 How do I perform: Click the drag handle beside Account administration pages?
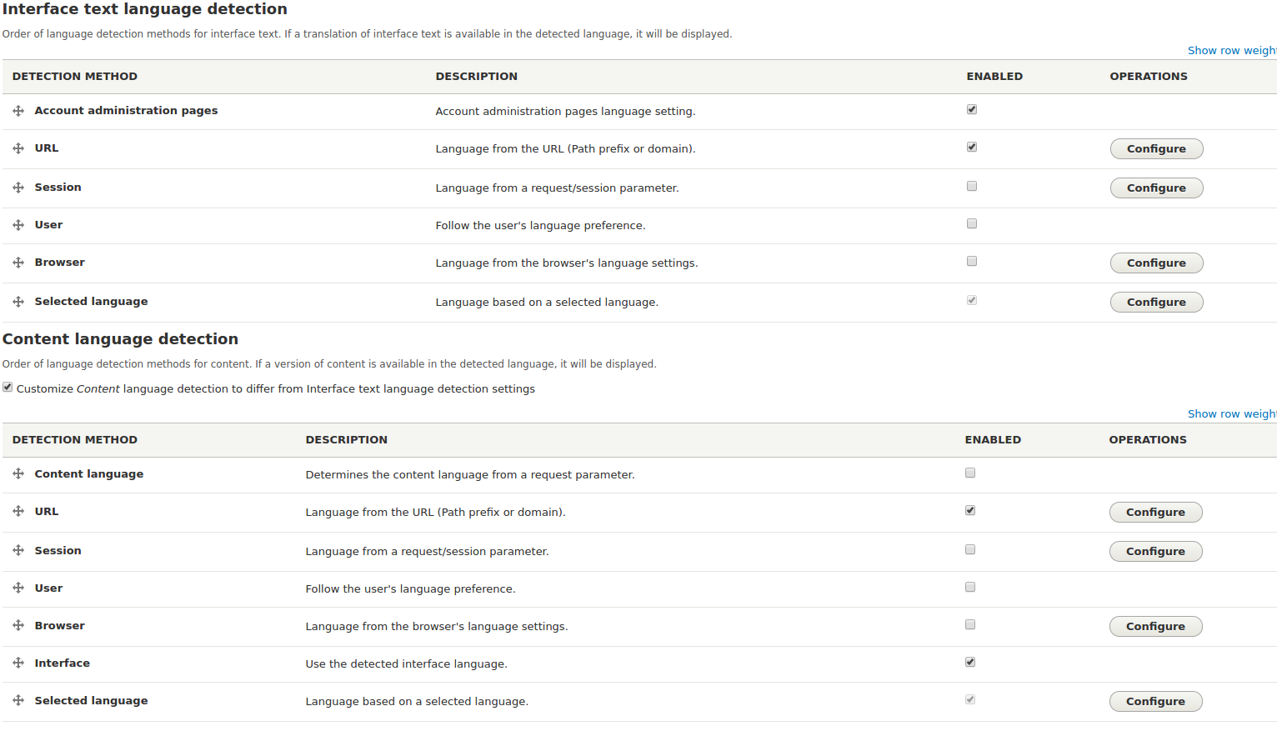coord(18,110)
